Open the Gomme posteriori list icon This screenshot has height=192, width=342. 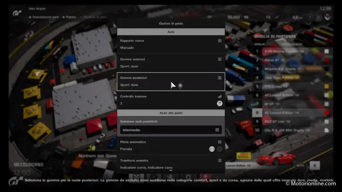click(x=220, y=78)
